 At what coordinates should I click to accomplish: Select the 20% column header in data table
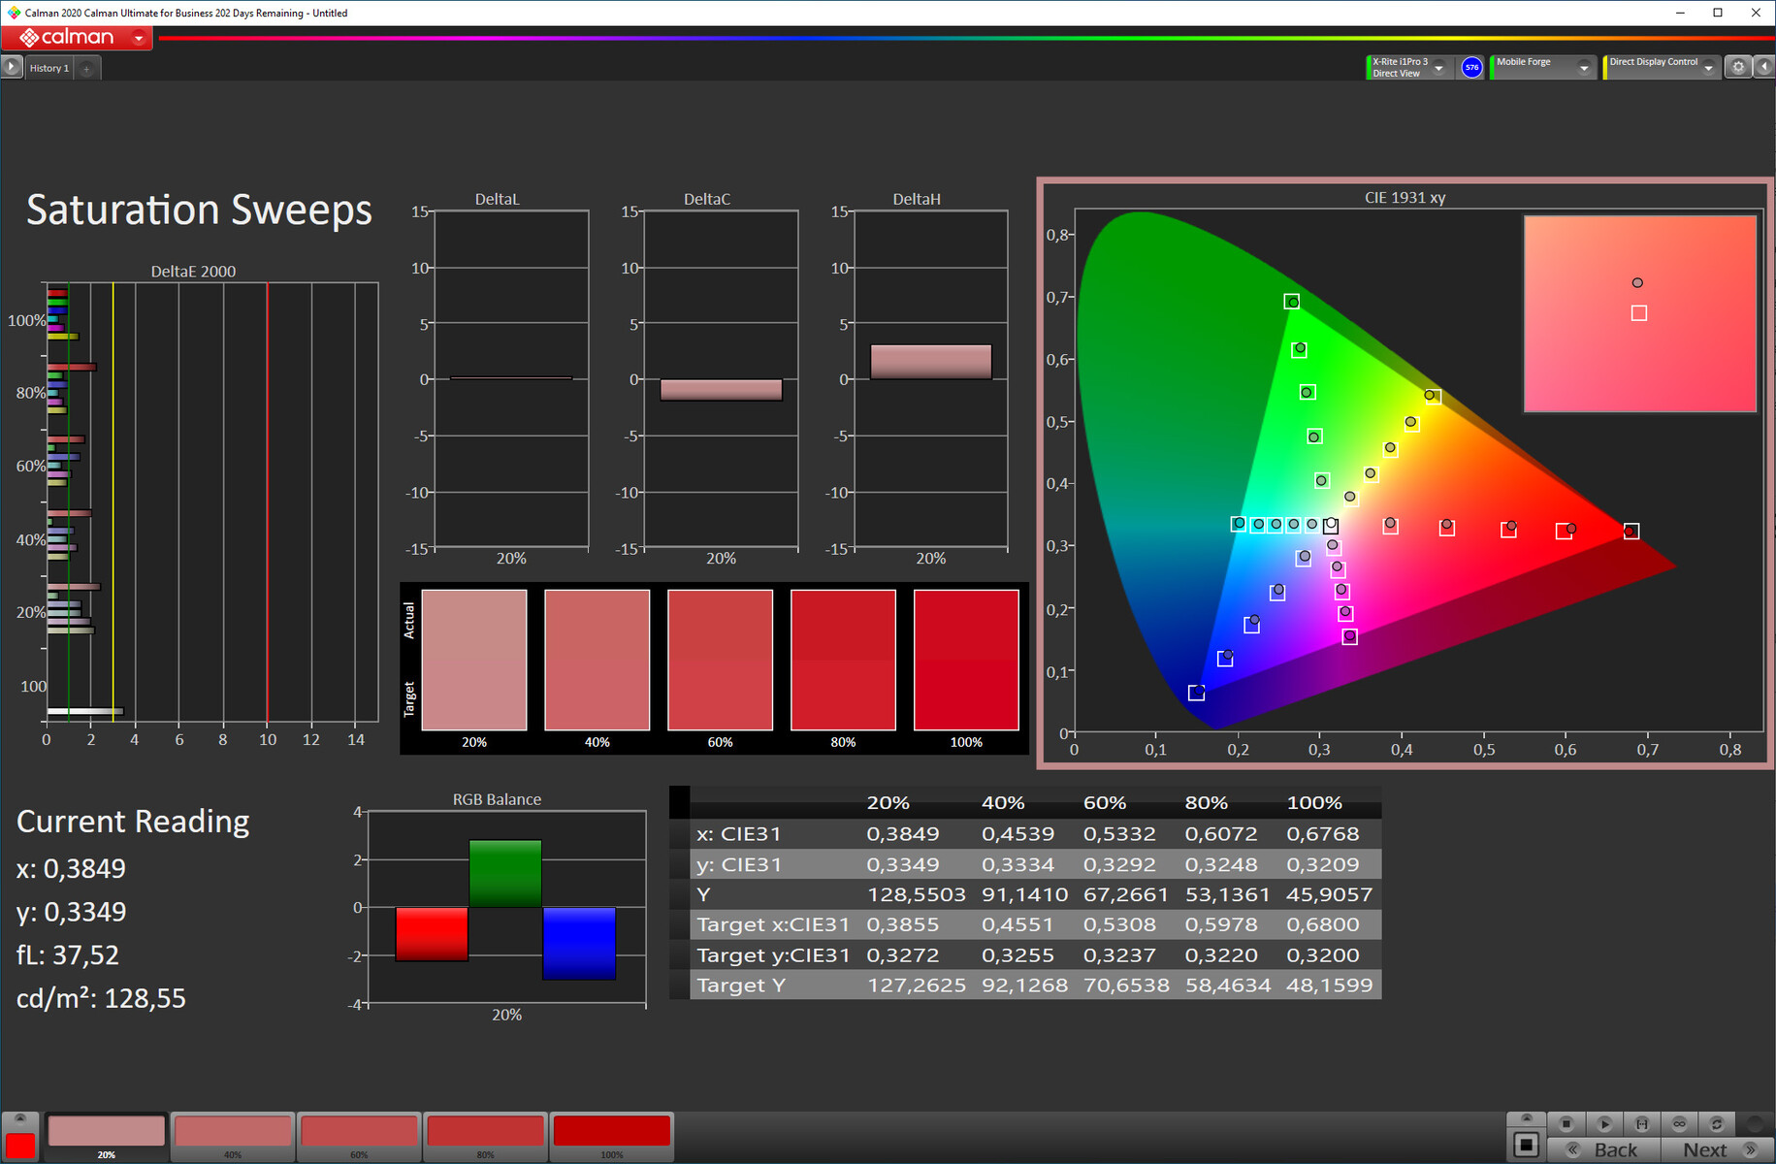888,803
